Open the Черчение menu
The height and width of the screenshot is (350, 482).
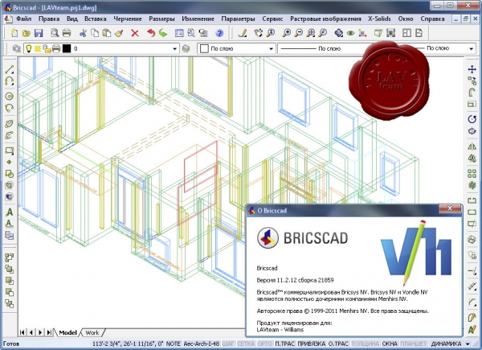[x=128, y=19]
